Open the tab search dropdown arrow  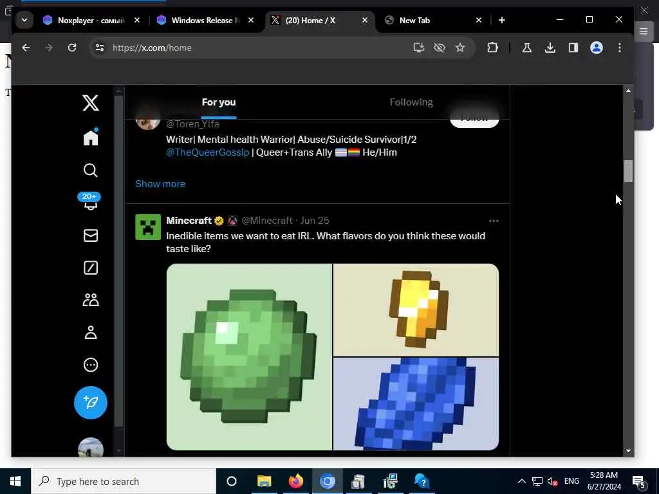pyautogui.click(x=24, y=20)
